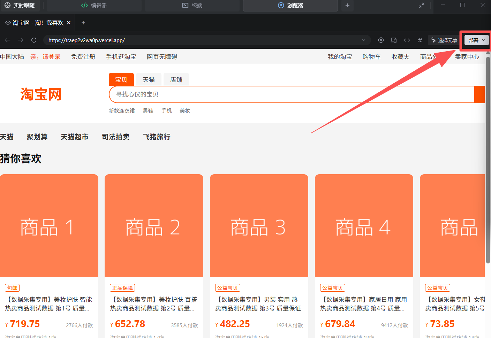491x338 pixels.
Task: Open 飞猪旅行 in the category nav
Action: [157, 137]
